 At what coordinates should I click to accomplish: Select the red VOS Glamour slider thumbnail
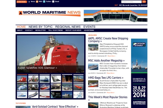(22, 79)
